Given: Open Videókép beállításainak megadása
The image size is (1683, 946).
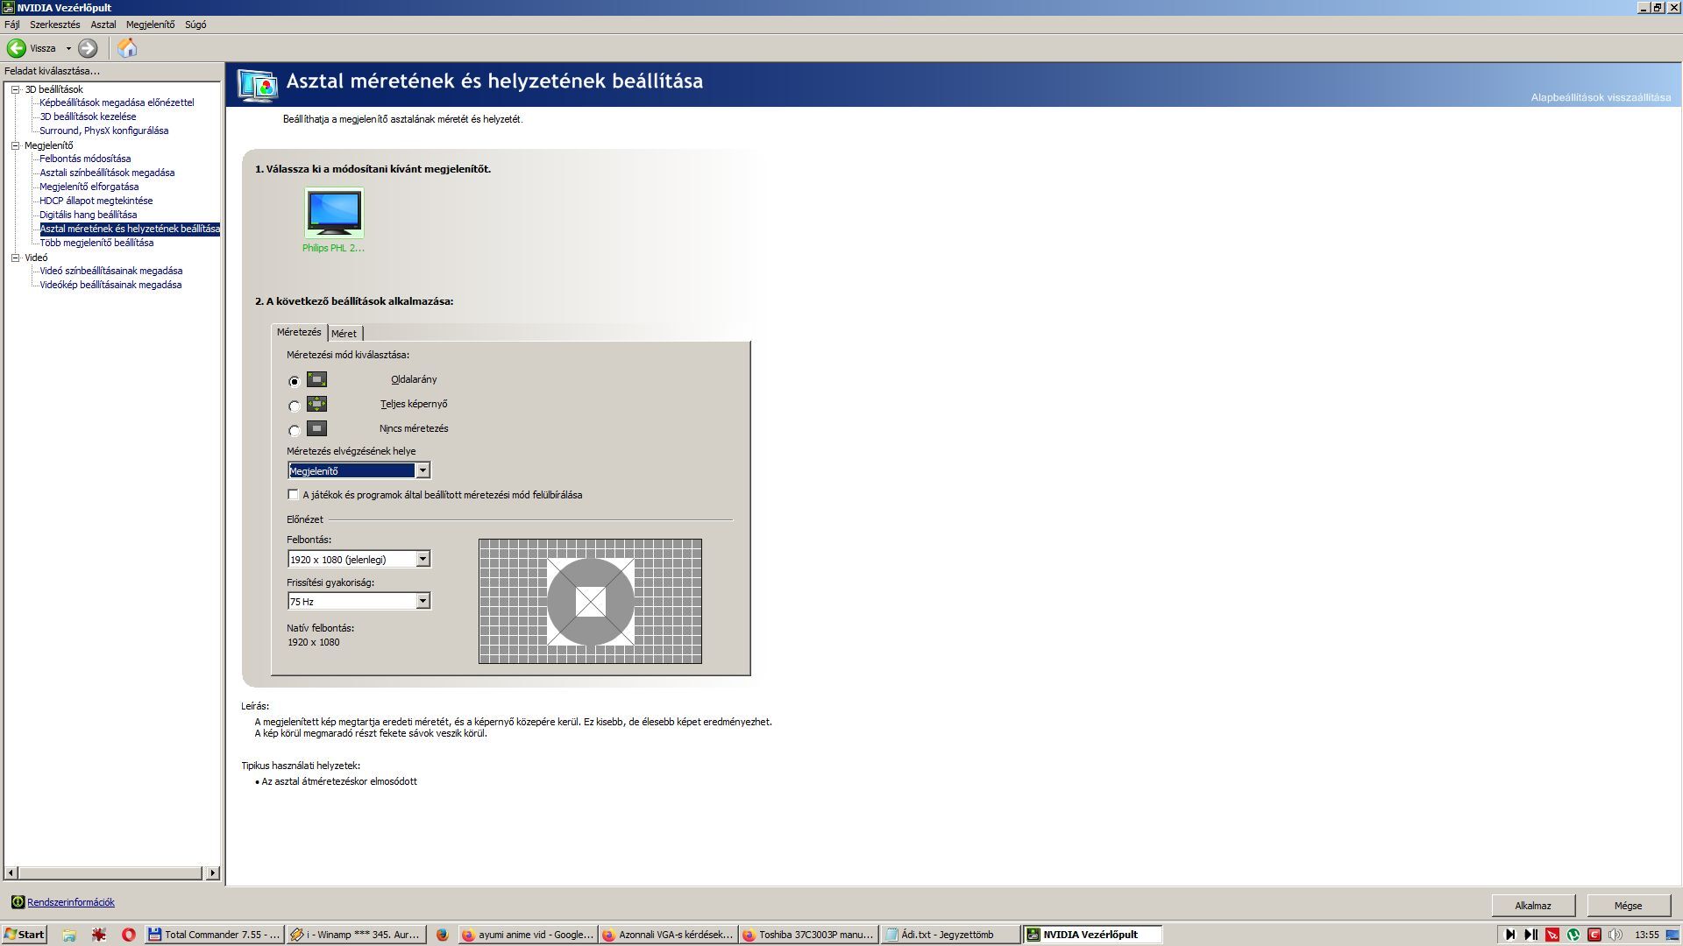Looking at the screenshot, I should click(x=110, y=285).
